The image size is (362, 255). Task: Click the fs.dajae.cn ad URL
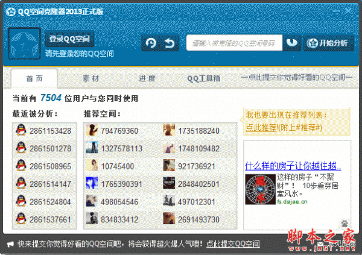point(292,202)
